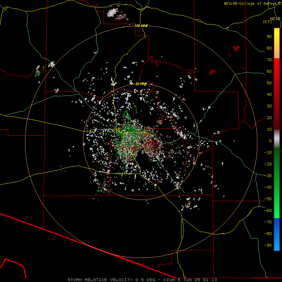Click the -40 scale value
The height and width of the screenshot is (282, 282).
[x=268, y=187]
